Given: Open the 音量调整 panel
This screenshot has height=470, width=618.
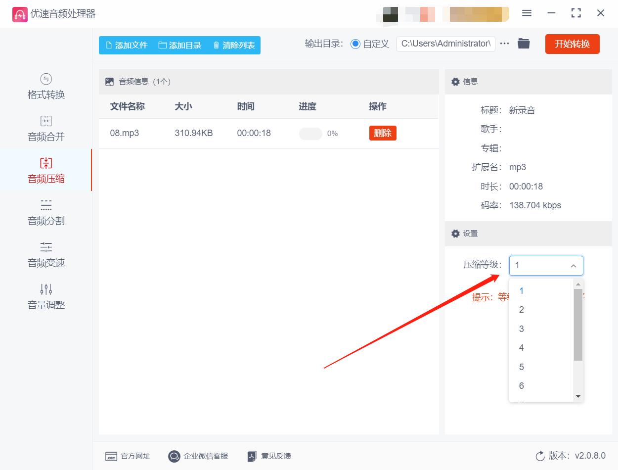Looking at the screenshot, I should [x=45, y=297].
